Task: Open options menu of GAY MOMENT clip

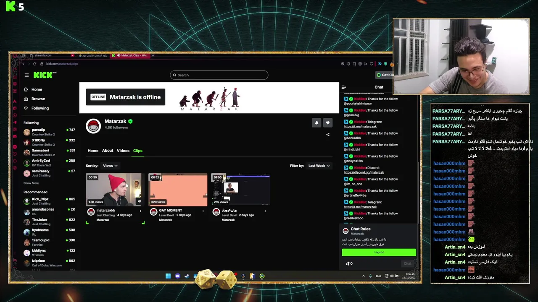Action: pyautogui.click(x=203, y=211)
